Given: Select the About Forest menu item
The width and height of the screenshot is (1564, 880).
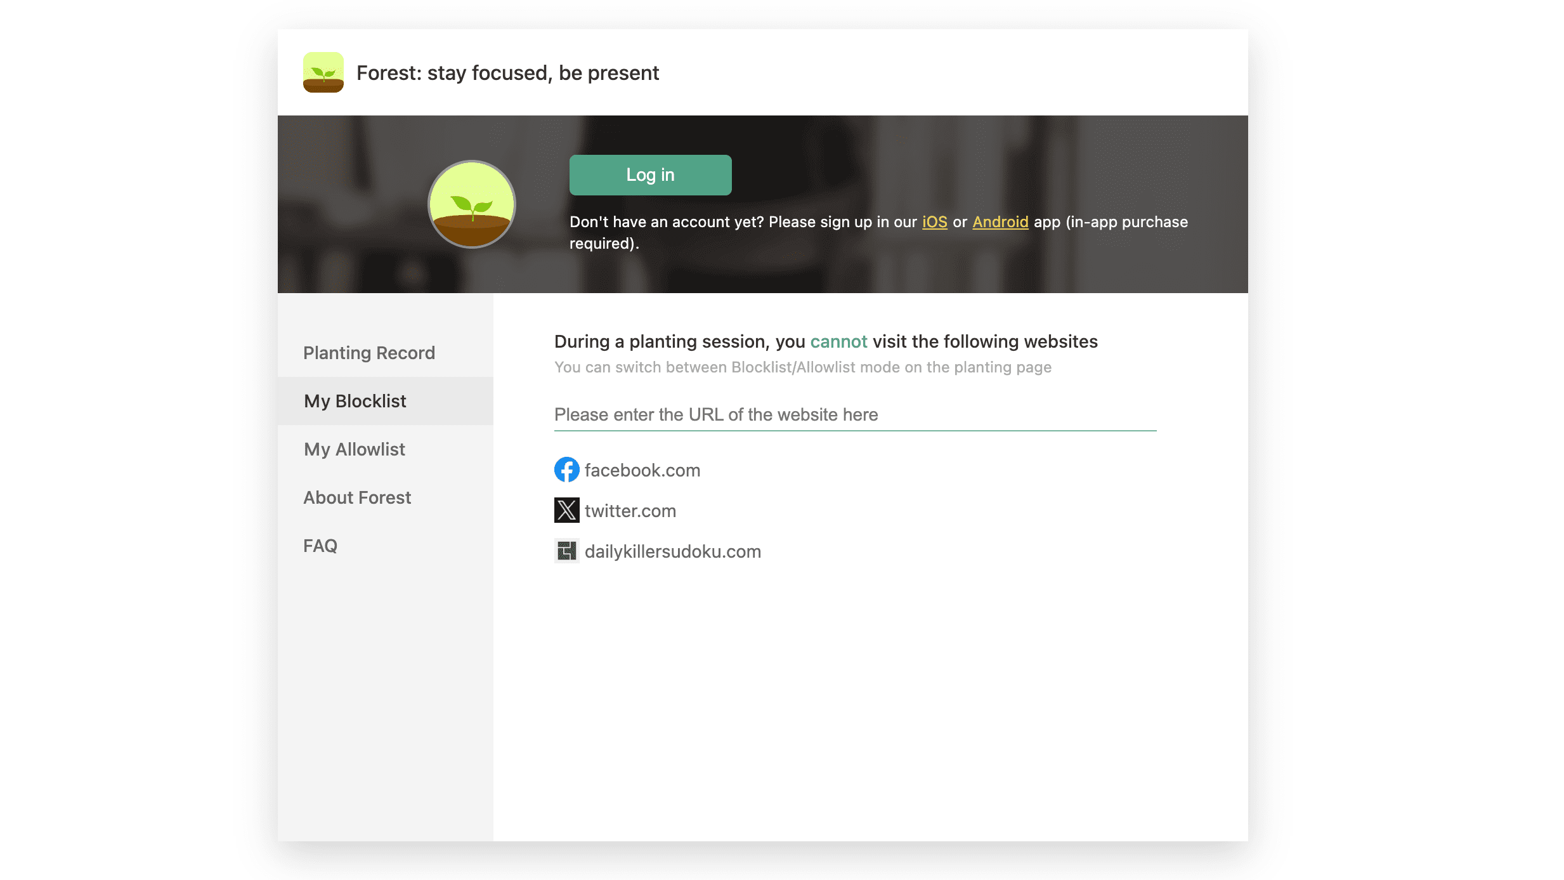Looking at the screenshot, I should pyautogui.click(x=356, y=496).
